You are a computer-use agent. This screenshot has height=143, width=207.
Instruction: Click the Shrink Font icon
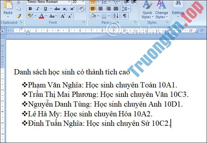pyautogui.click(x=70, y=16)
